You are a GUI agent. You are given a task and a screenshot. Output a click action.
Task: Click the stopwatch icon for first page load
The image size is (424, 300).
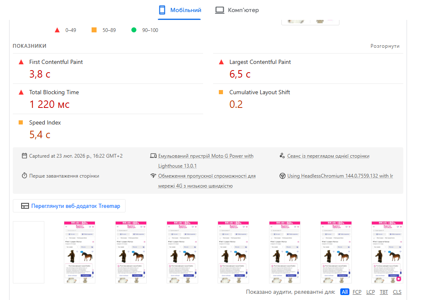[24, 176]
